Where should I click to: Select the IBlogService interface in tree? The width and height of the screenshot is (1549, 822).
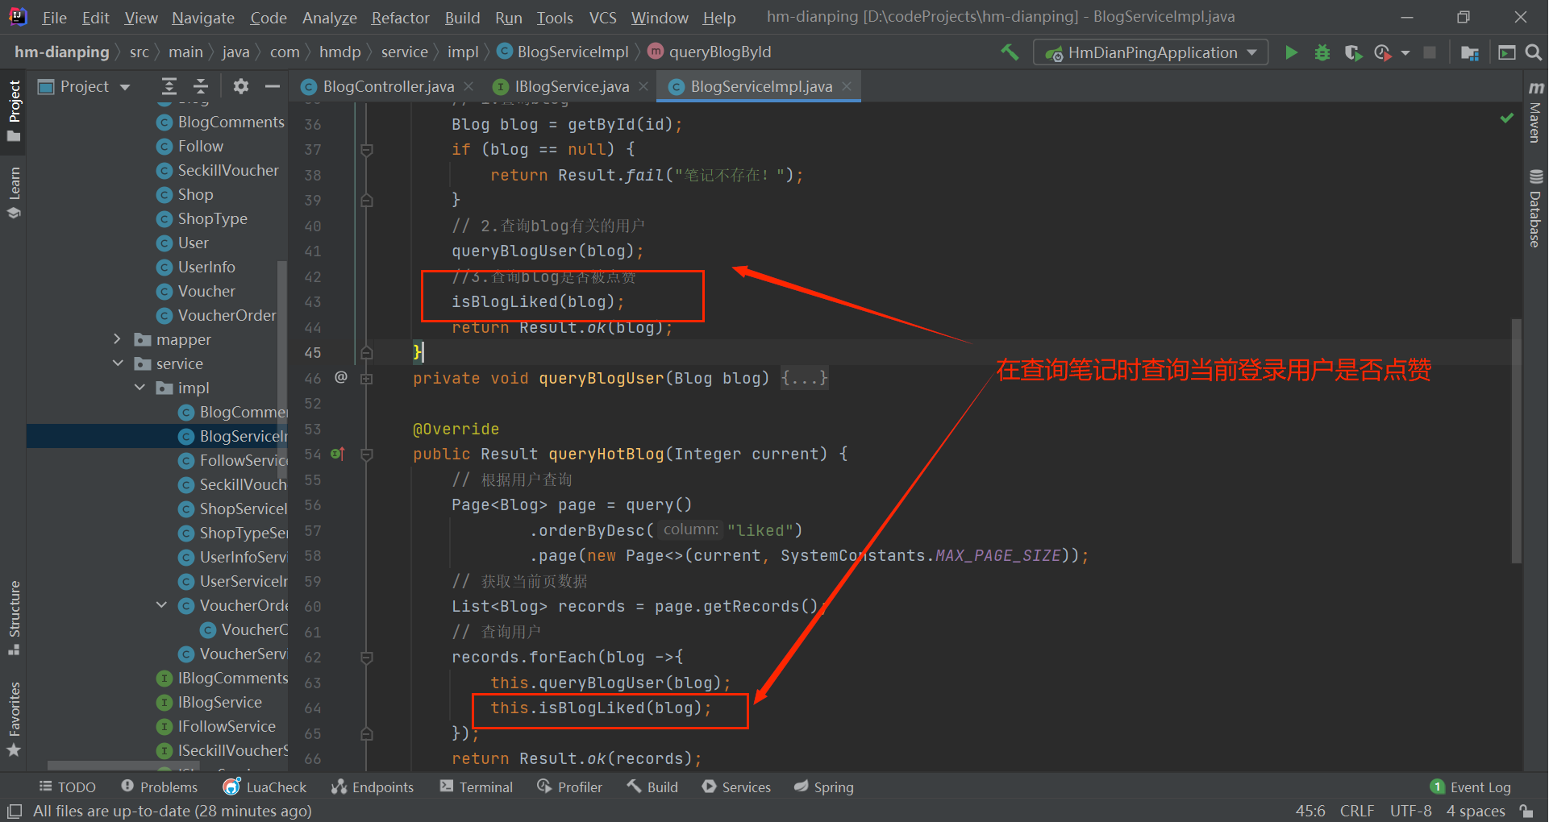click(x=209, y=702)
